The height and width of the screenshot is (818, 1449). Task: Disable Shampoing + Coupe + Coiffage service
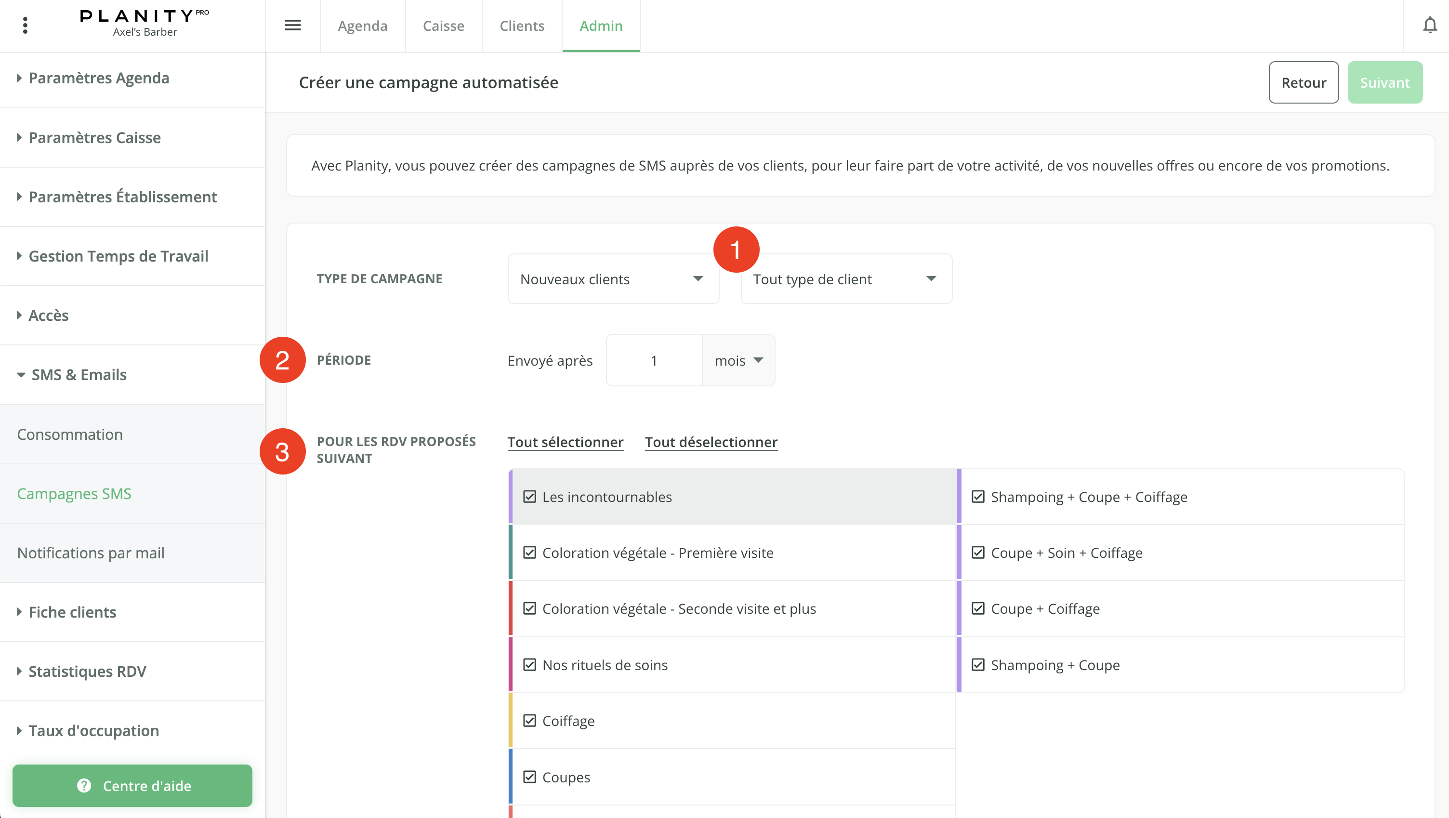(978, 496)
